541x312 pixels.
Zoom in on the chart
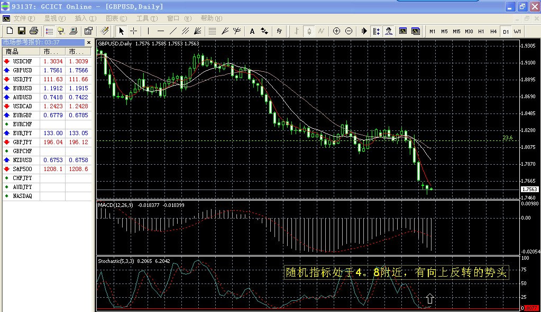[336, 31]
